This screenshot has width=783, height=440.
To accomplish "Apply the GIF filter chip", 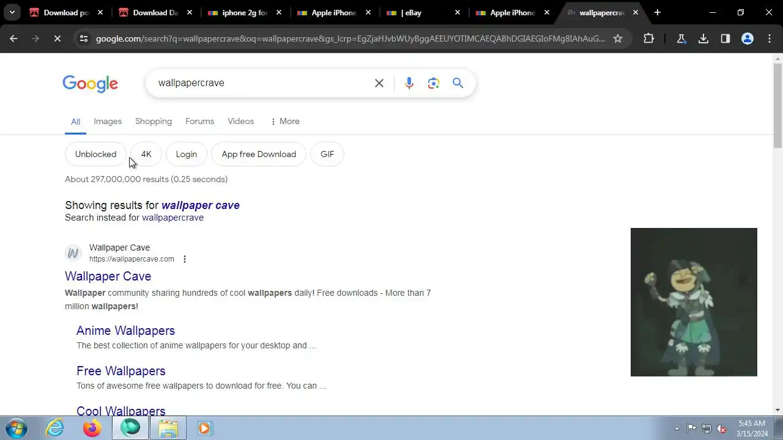I will pos(327,154).
